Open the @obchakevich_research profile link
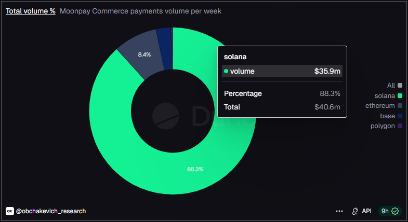This screenshot has width=408, height=222. coord(51,211)
